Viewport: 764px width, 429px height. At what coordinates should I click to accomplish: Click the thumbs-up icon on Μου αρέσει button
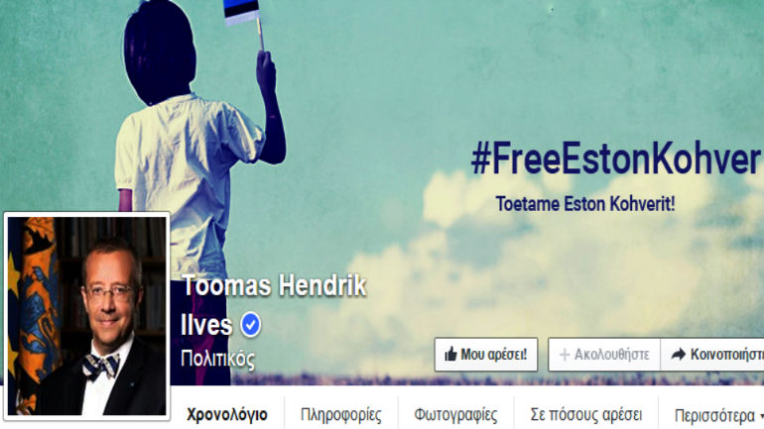click(x=450, y=354)
